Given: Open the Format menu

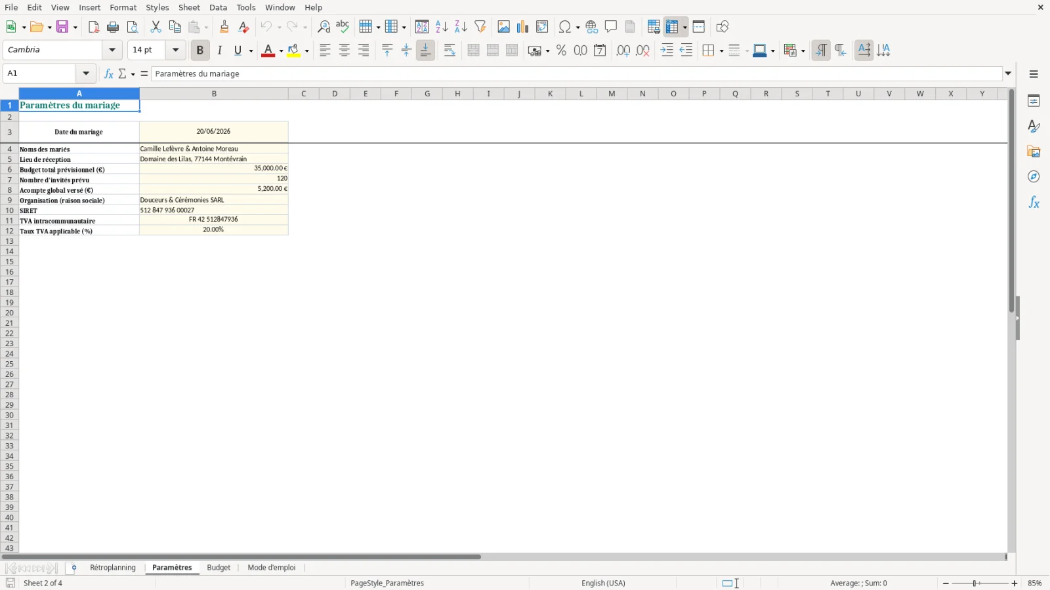Looking at the screenshot, I should point(123,7).
